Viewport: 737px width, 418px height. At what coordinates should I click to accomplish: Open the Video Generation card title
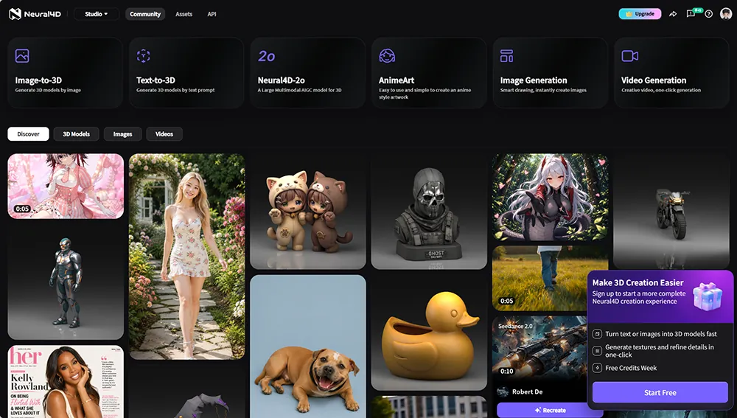(654, 80)
